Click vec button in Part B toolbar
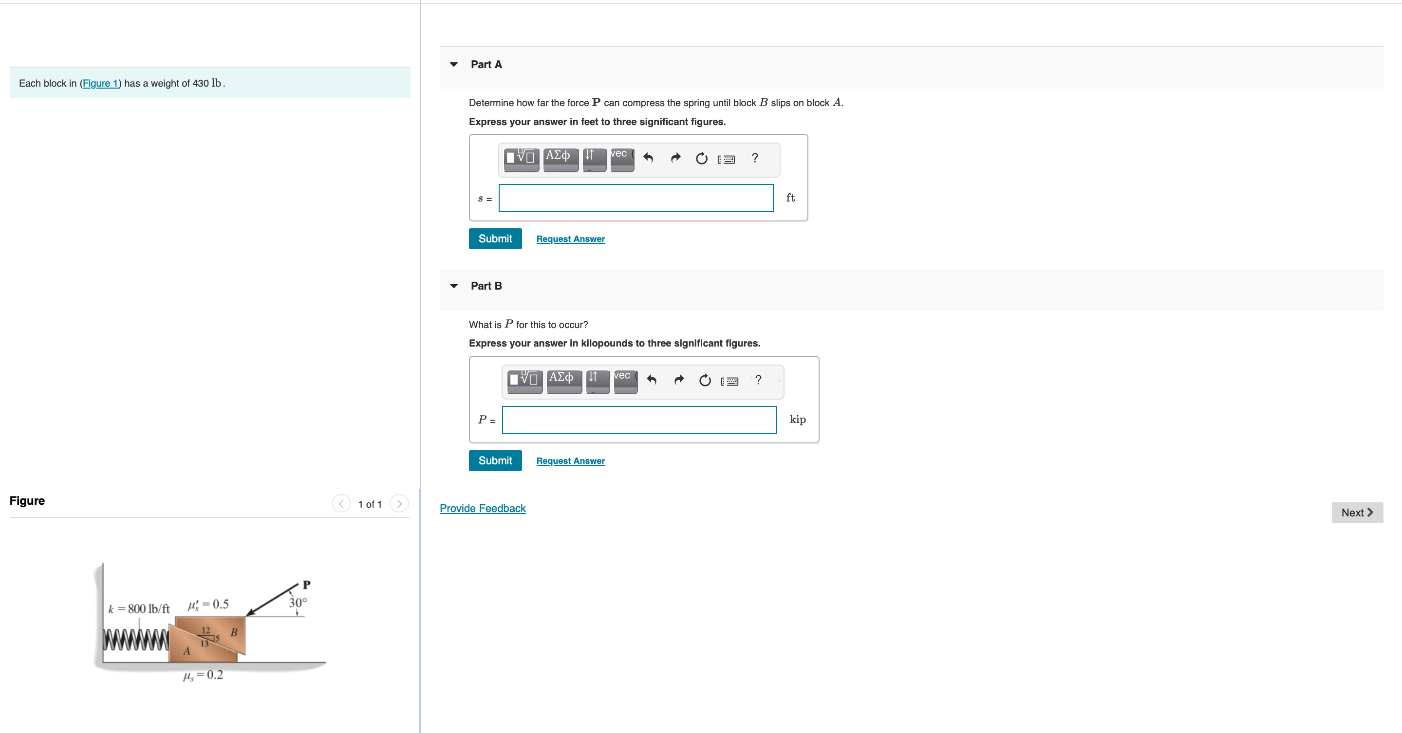The height and width of the screenshot is (733, 1402). click(625, 380)
